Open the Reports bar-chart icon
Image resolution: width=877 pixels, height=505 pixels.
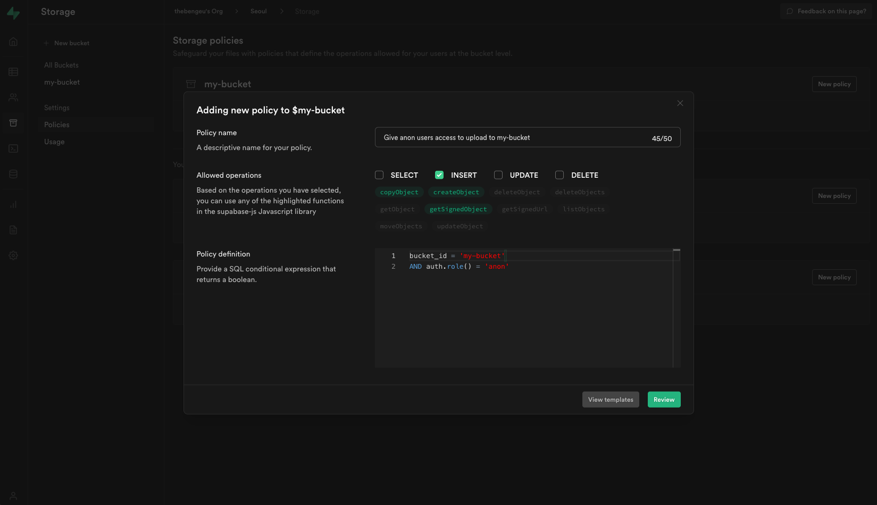[13, 204]
